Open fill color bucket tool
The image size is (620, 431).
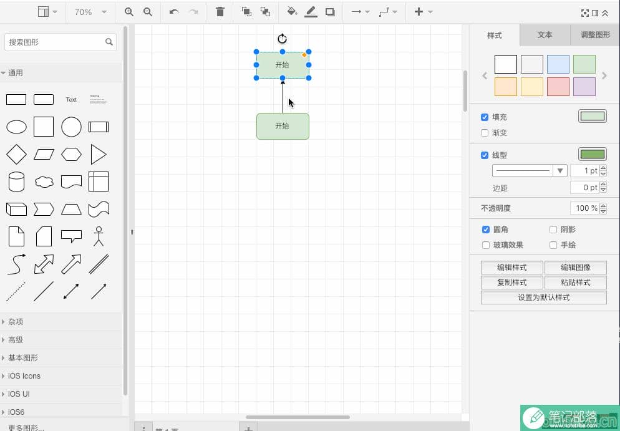tap(292, 12)
